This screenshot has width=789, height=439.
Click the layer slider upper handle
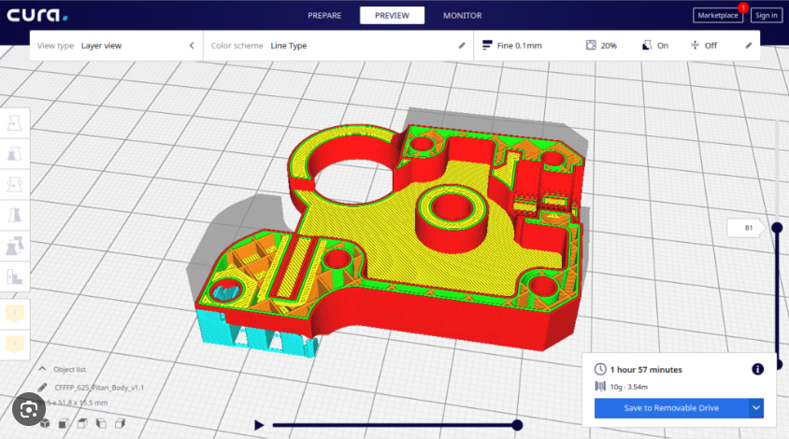[x=777, y=228]
